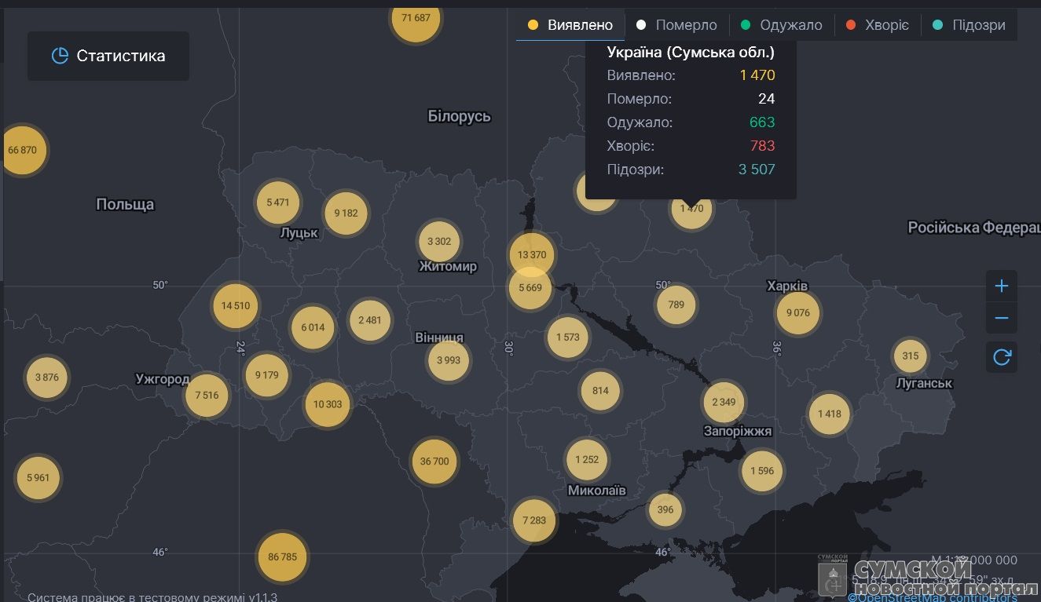Select the 66 870 marker over Poland
1041x602 pixels.
22,150
